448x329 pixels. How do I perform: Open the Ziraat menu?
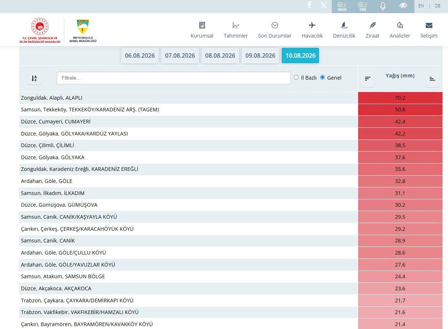click(372, 36)
